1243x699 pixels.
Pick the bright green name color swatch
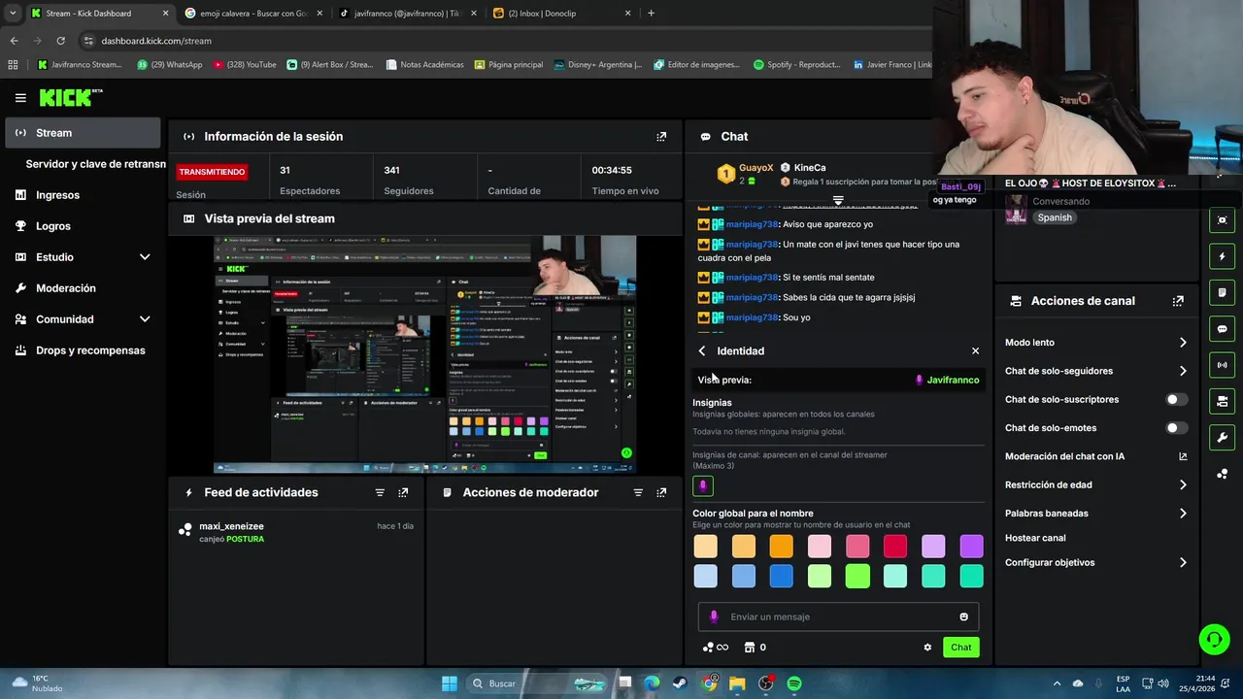[857, 577]
